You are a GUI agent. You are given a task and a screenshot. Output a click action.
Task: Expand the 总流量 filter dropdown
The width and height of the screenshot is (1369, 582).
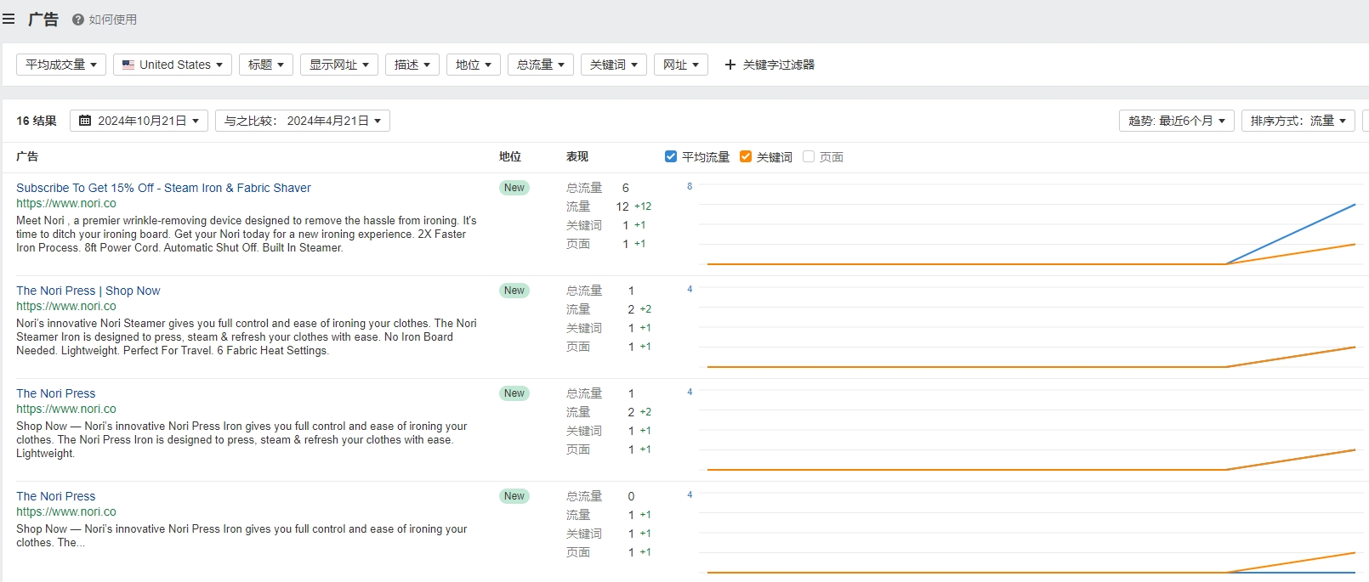tap(541, 65)
